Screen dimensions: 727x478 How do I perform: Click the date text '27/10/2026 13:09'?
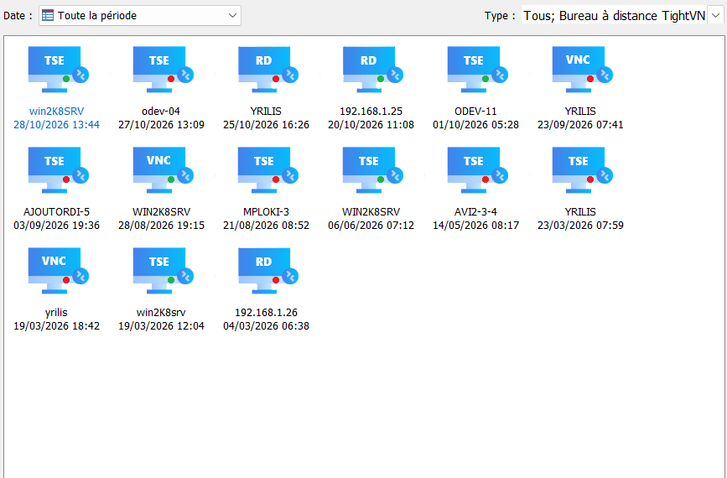coord(161,125)
